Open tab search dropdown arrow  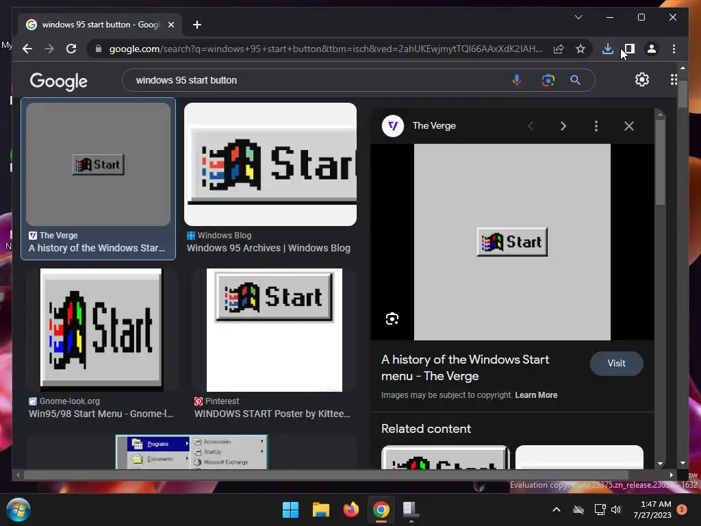578,17
